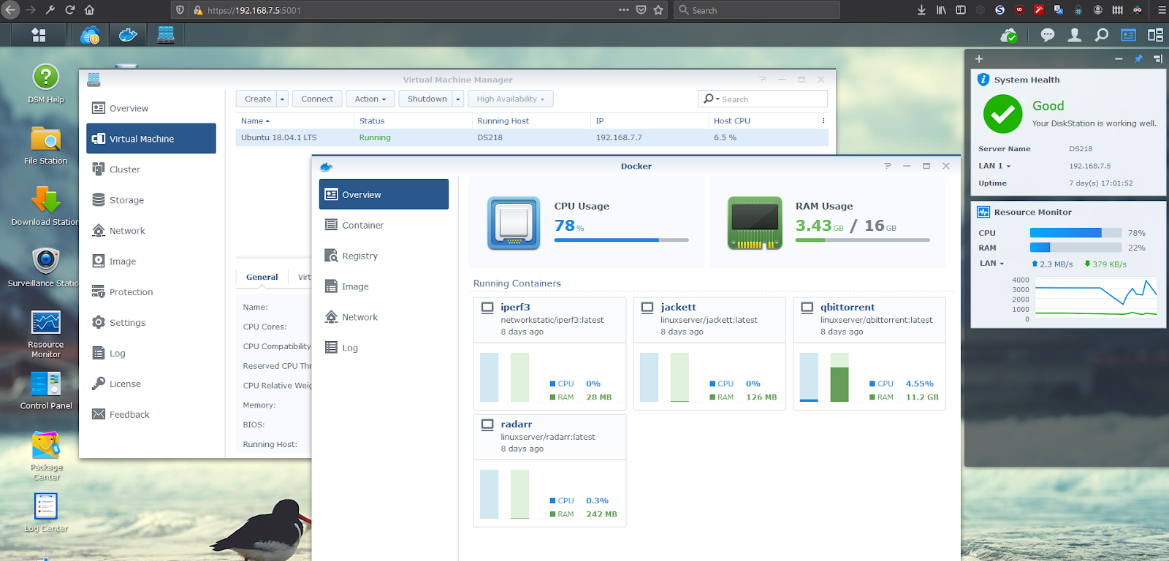Select the Ubuntu 18.04.1 LTS VM row
1169x561 pixels.
[x=532, y=137]
